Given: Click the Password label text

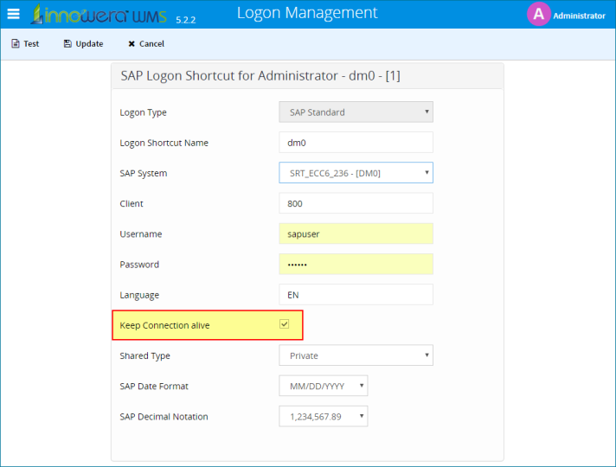Looking at the screenshot, I should tap(139, 265).
